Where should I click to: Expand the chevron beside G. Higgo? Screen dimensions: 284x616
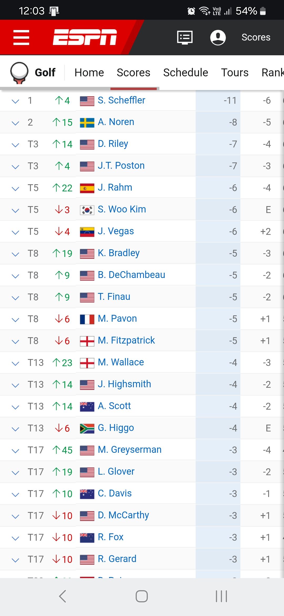click(16, 429)
